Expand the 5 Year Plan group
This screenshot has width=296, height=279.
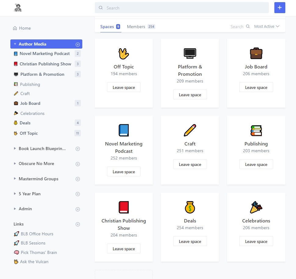coord(15,194)
